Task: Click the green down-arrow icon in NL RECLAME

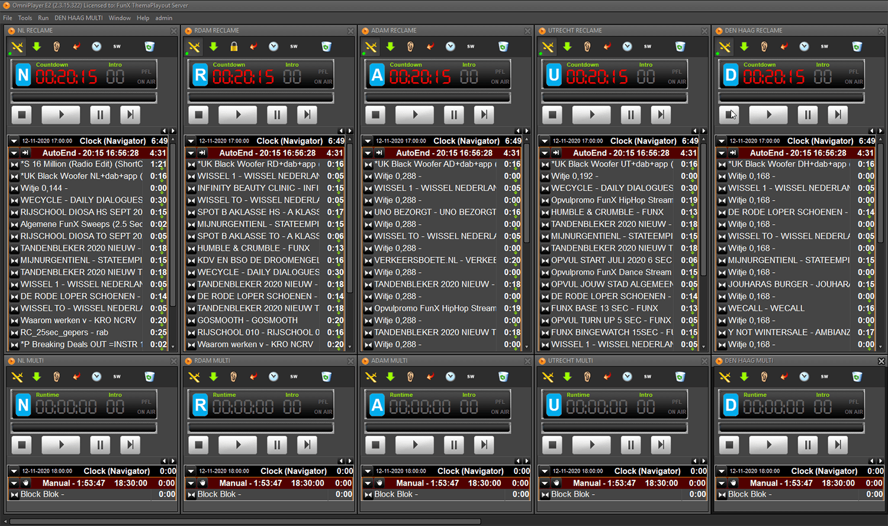Action: (x=37, y=46)
